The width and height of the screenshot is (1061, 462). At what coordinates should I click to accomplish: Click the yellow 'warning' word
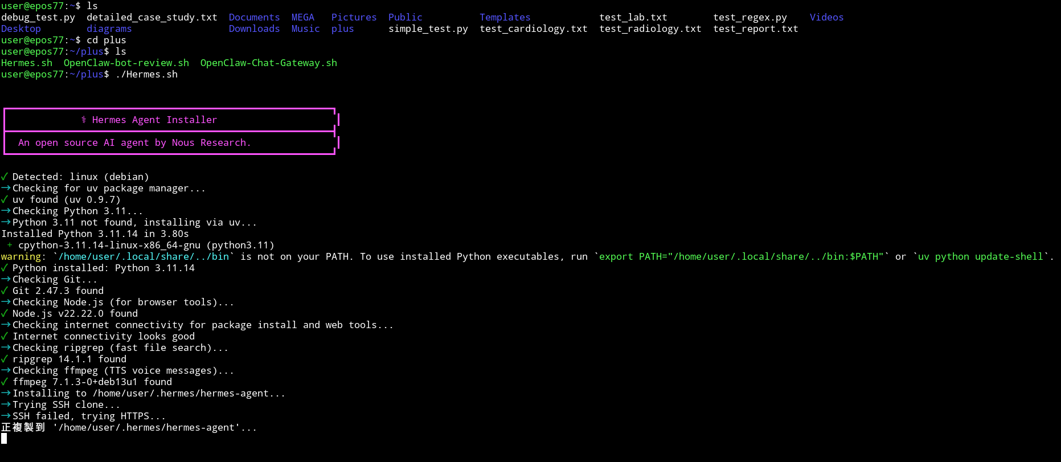tap(21, 257)
